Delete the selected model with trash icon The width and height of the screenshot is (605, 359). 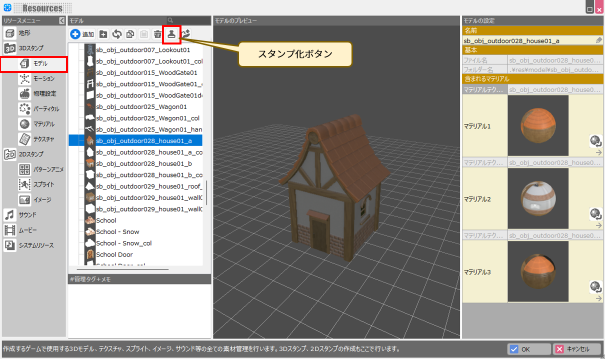[x=157, y=34]
